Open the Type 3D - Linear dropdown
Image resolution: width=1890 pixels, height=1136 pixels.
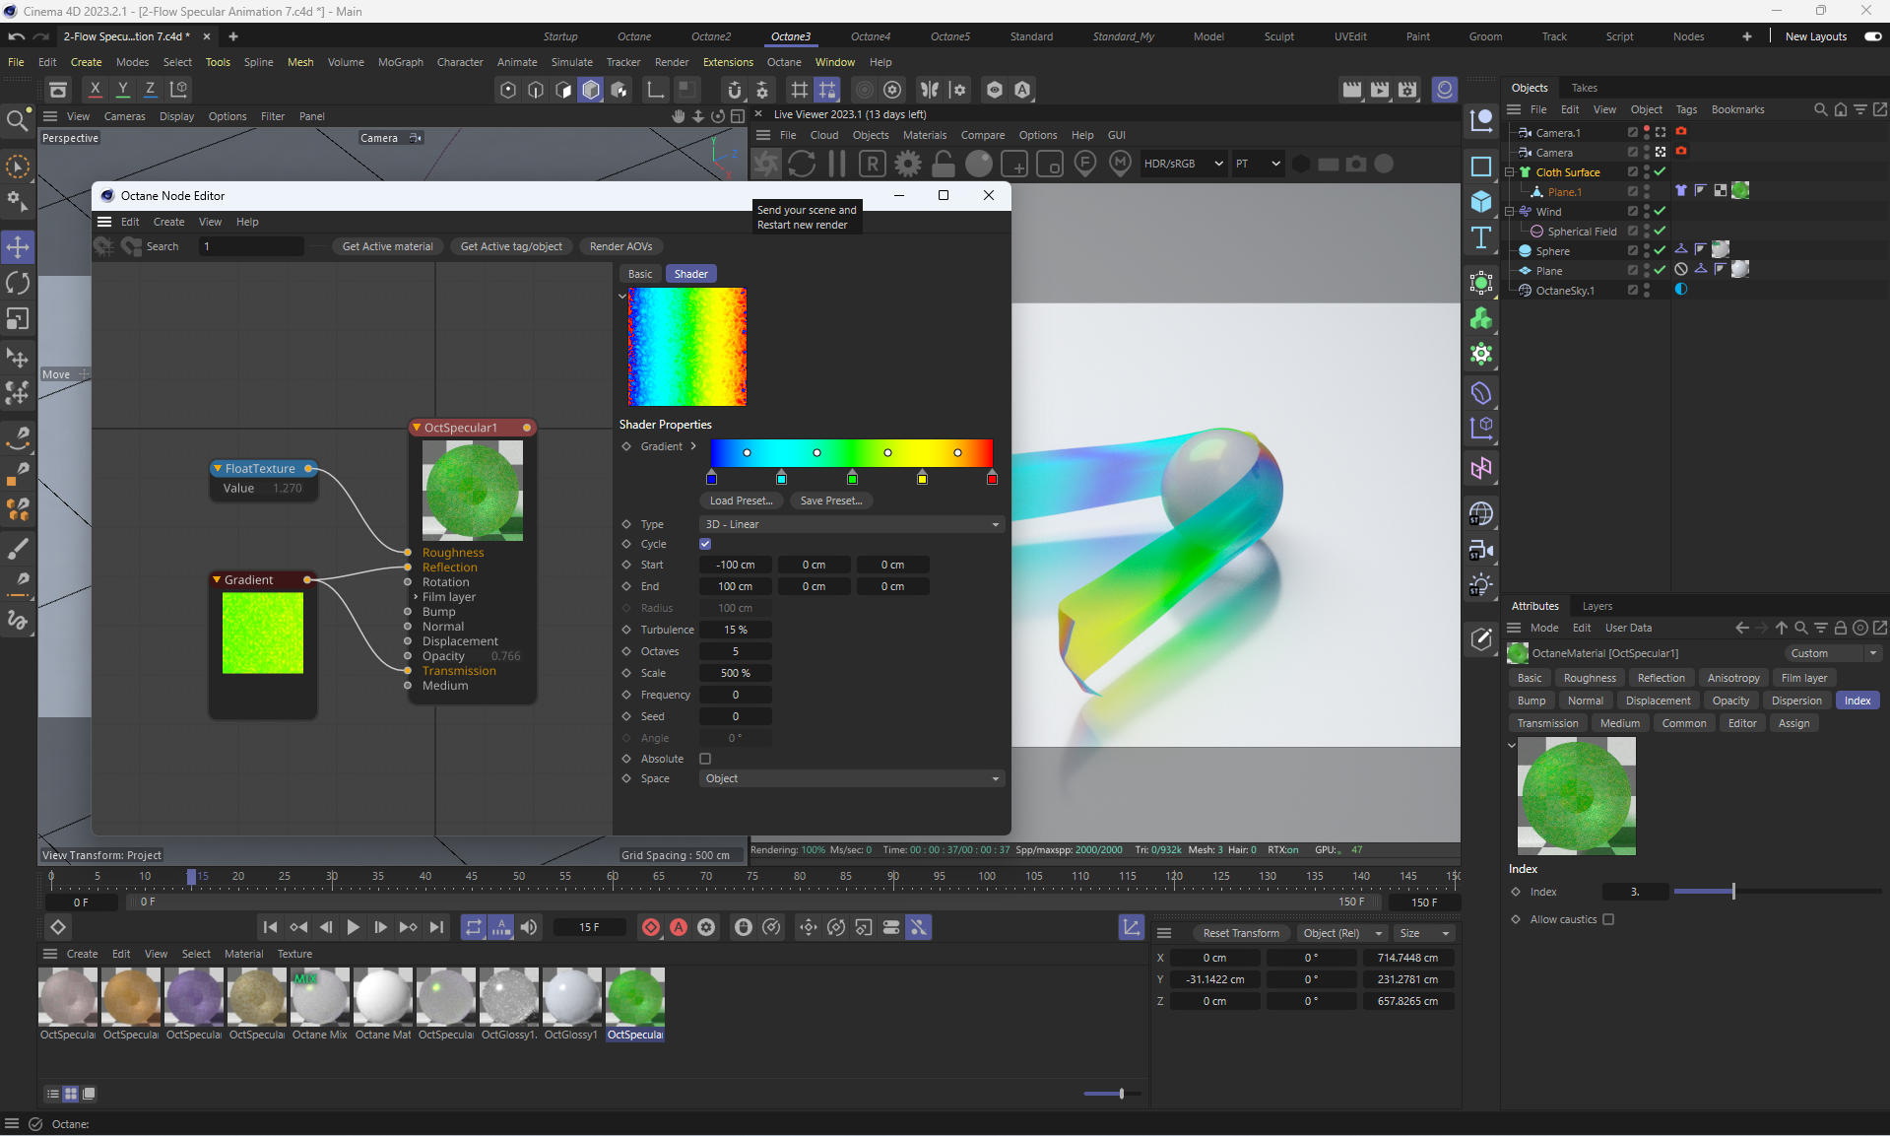[x=852, y=524]
